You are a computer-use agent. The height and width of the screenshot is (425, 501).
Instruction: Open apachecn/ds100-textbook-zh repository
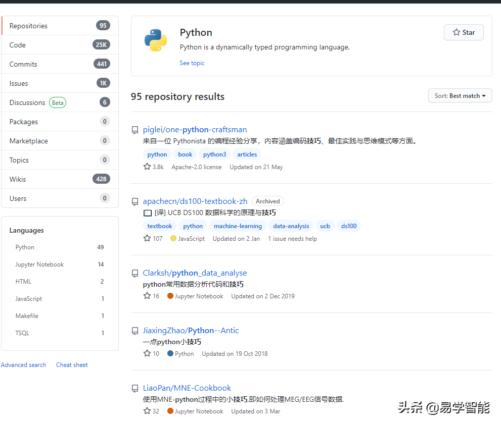(195, 201)
